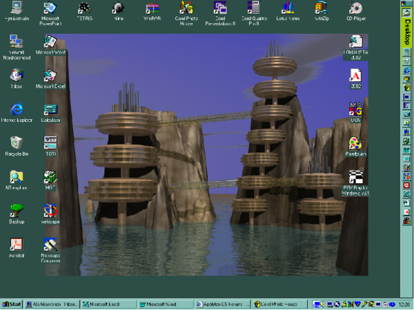The image size is (414, 310).
Task: Open the Microsoft PowerPoint desktop shortcut
Action: (50, 13)
